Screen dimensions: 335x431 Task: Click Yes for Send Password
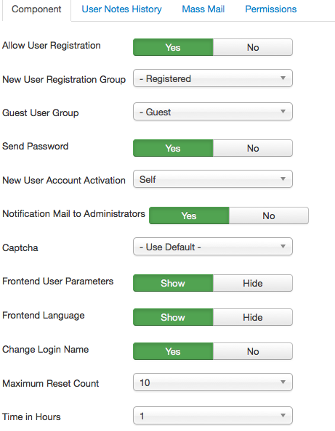[x=173, y=148]
